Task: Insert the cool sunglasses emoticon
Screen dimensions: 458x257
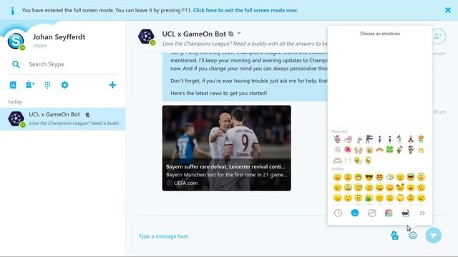Action: click(x=369, y=177)
